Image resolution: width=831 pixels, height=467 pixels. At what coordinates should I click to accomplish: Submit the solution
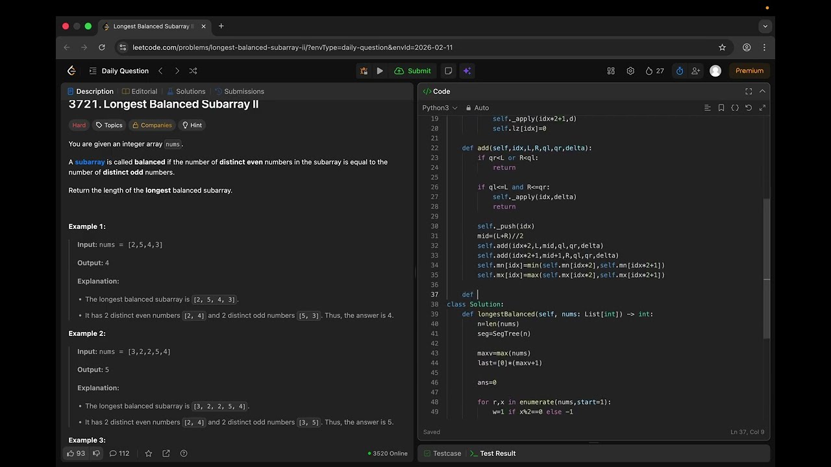tap(413, 71)
